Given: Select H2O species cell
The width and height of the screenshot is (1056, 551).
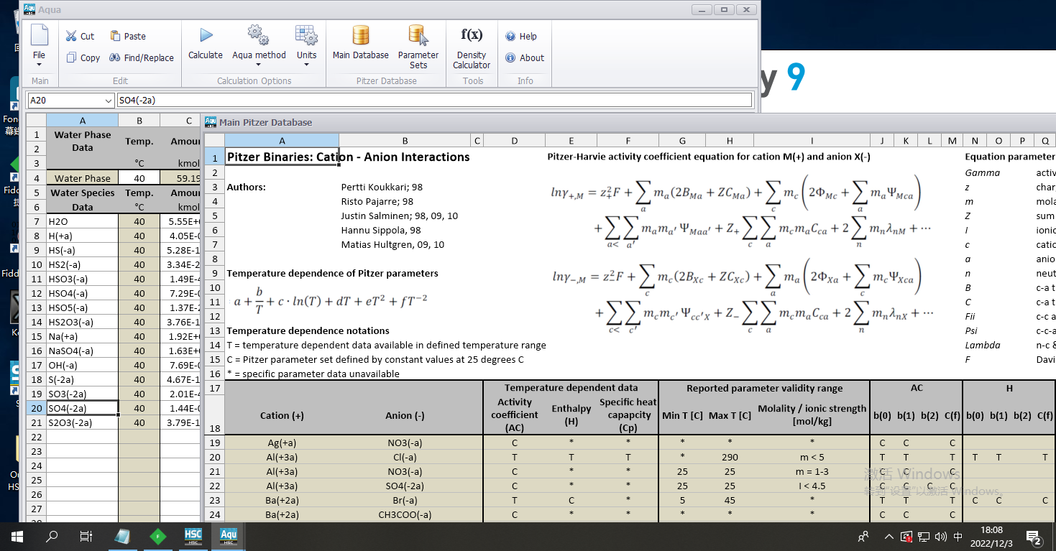Looking at the screenshot, I should point(82,221).
